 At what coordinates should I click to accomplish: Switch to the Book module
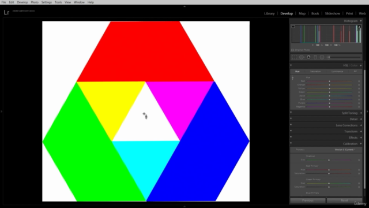coord(315,13)
